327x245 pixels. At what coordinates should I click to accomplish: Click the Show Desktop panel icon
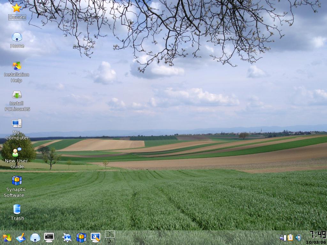point(21,238)
